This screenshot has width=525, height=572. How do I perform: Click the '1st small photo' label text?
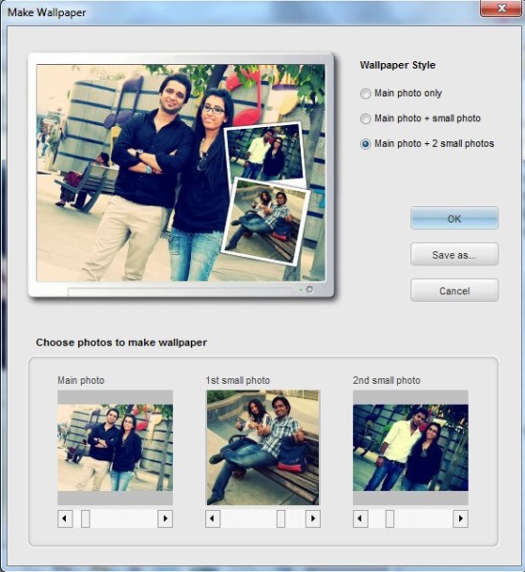(x=238, y=380)
